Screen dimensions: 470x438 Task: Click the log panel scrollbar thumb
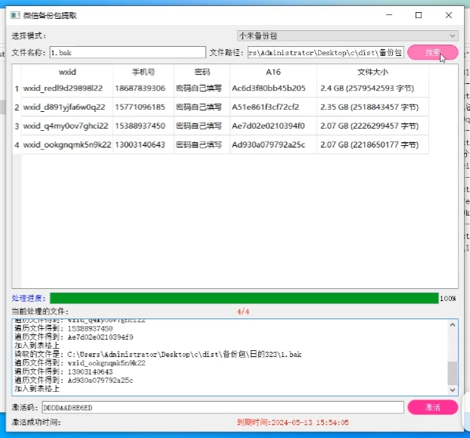tap(453, 373)
